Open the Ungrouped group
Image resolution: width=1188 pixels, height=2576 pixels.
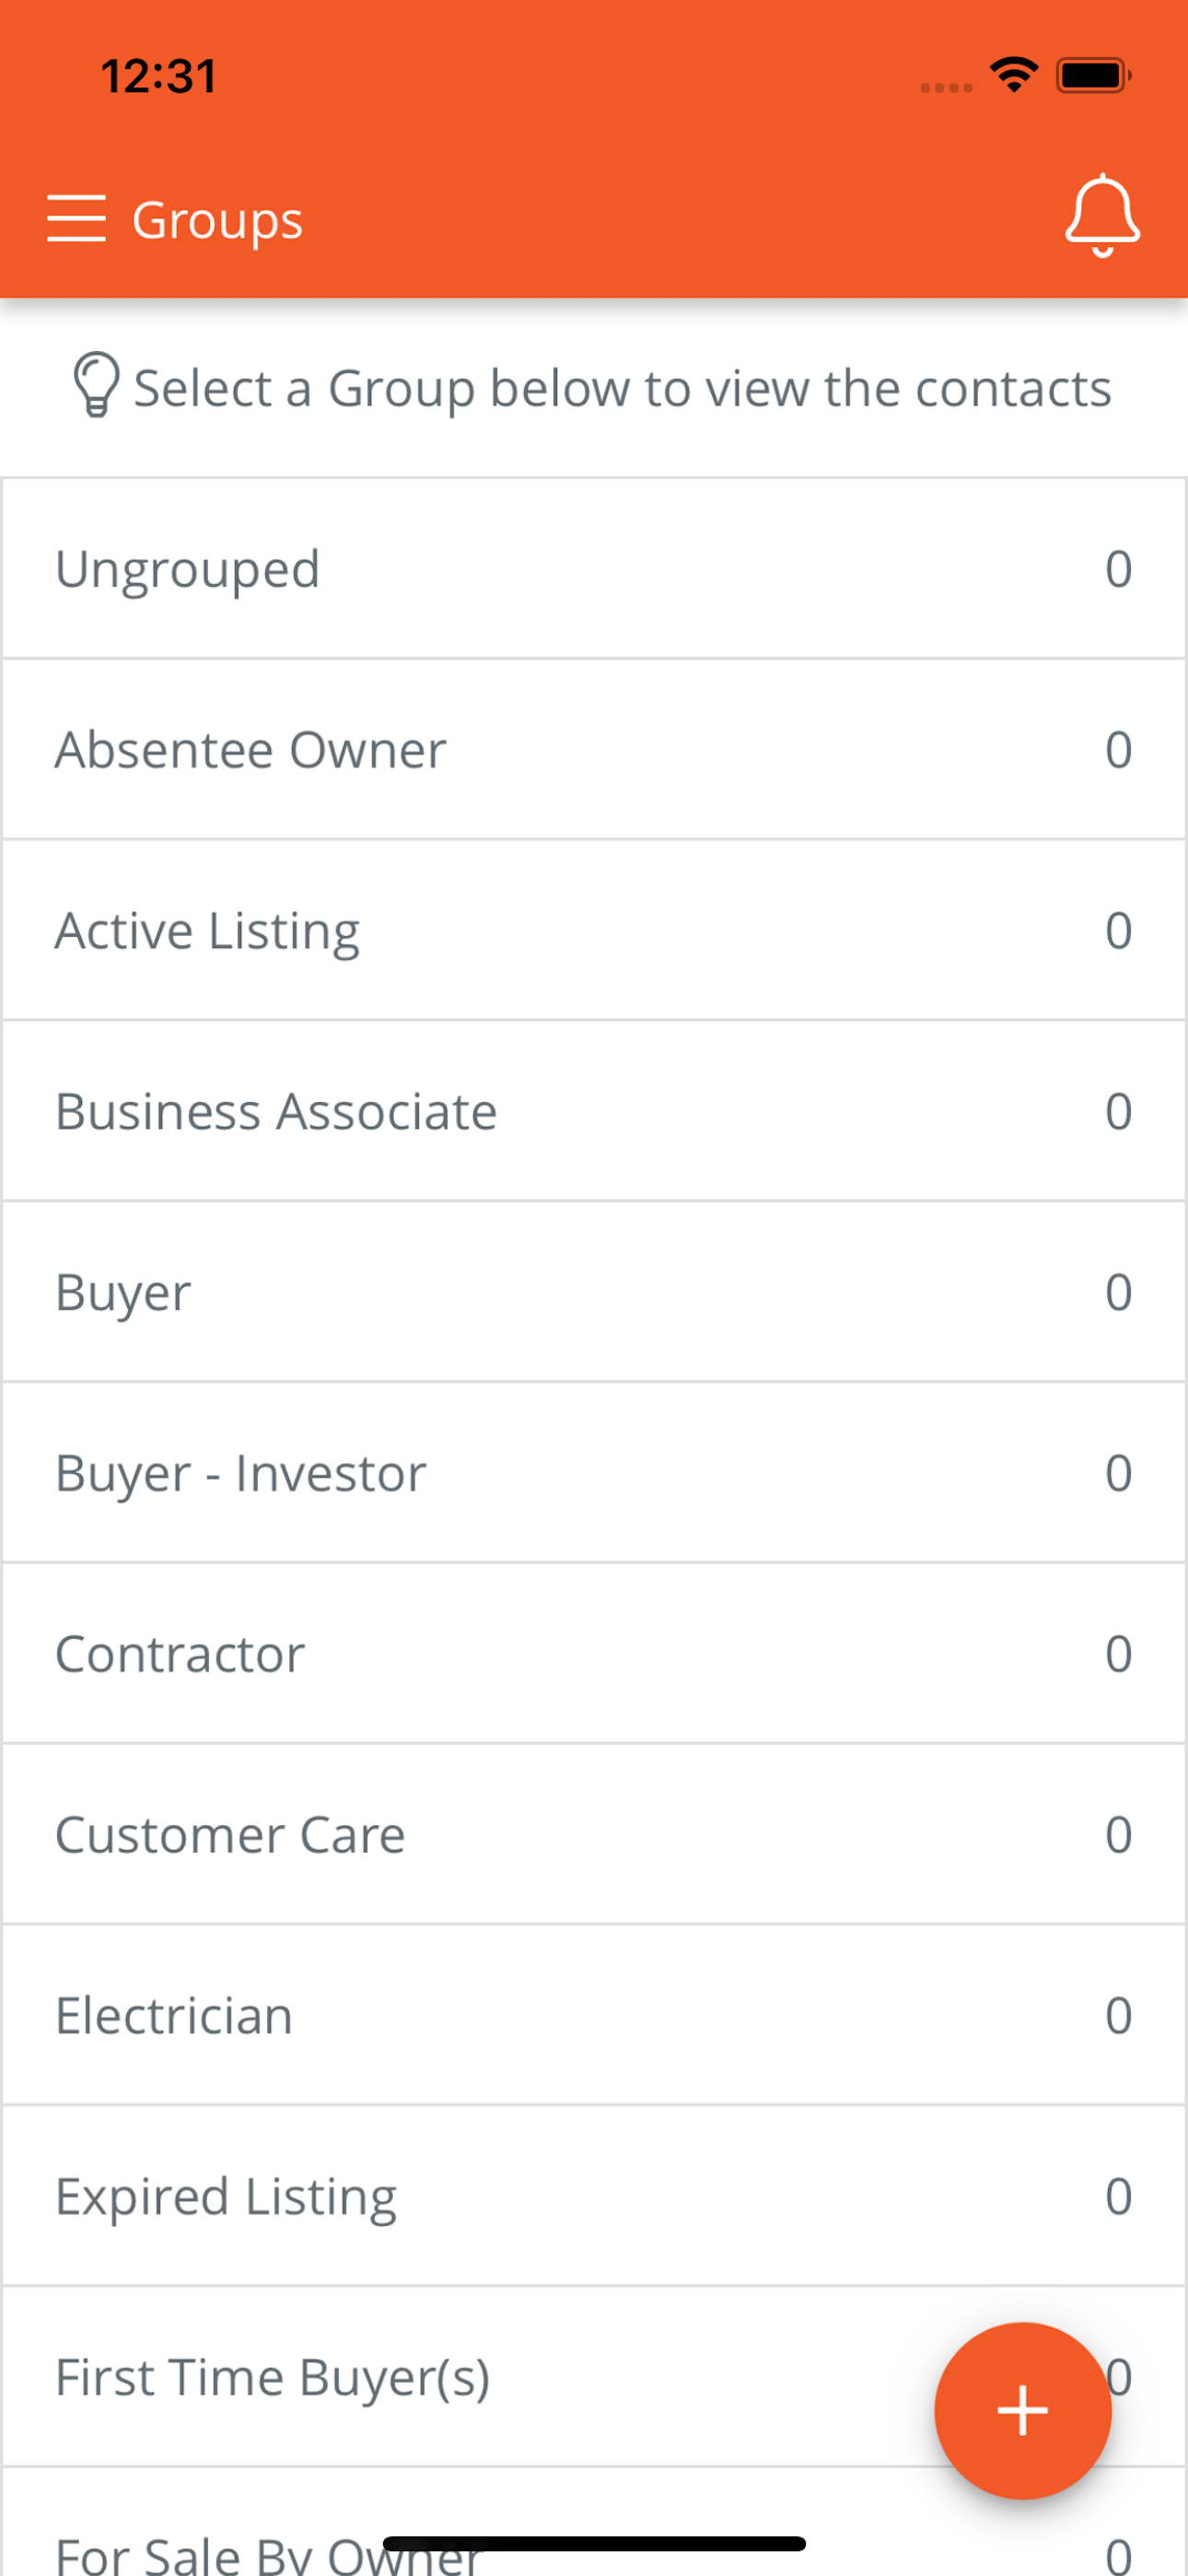pos(594,569)
